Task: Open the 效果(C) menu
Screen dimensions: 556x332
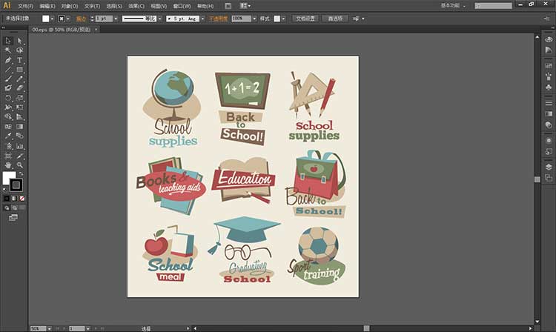Action: click(136, 6)
